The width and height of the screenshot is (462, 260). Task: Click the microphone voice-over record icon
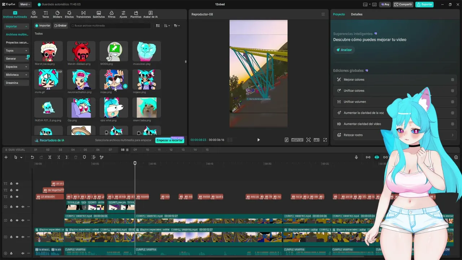point(356,157)
